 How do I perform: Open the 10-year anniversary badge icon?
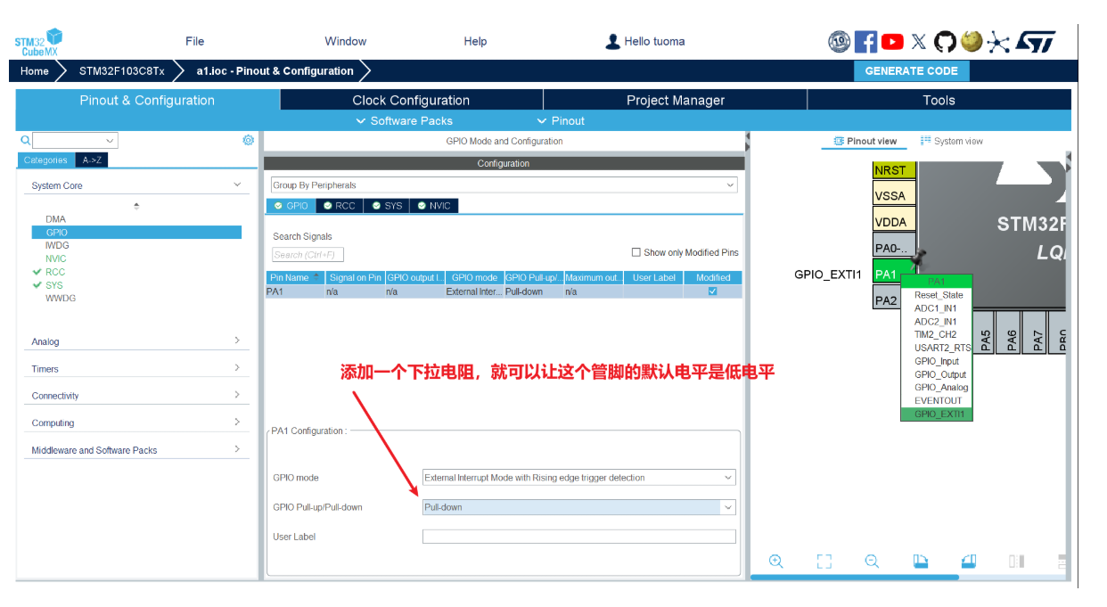click(x=839, y=41)
